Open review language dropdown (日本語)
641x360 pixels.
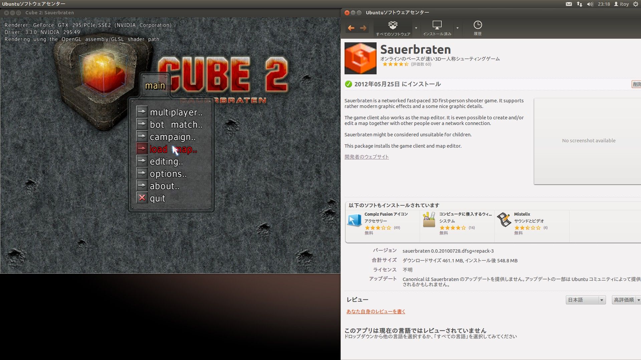[586, 300]
